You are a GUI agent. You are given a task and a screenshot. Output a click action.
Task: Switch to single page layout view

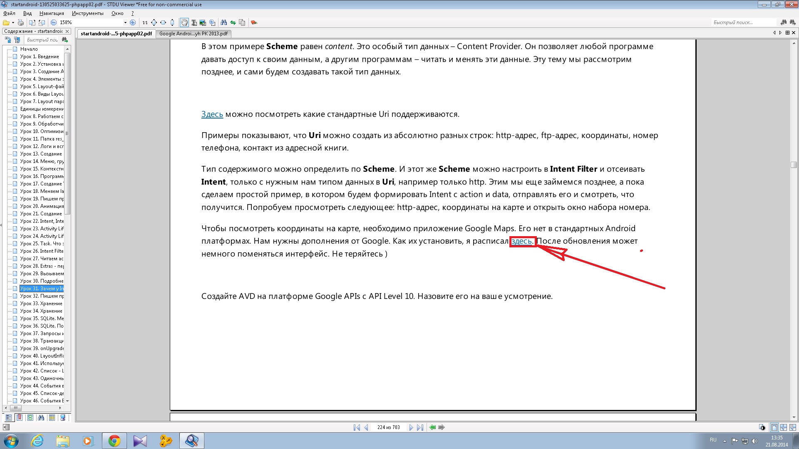coord(774,427)
